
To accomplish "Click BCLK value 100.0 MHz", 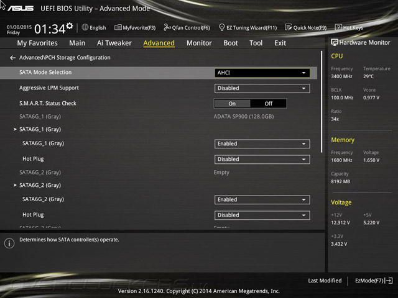I will tap(342, 98).
